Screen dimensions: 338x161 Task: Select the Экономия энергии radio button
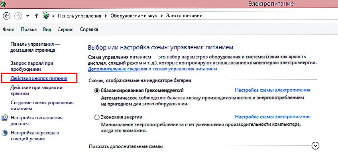[97, 117]
